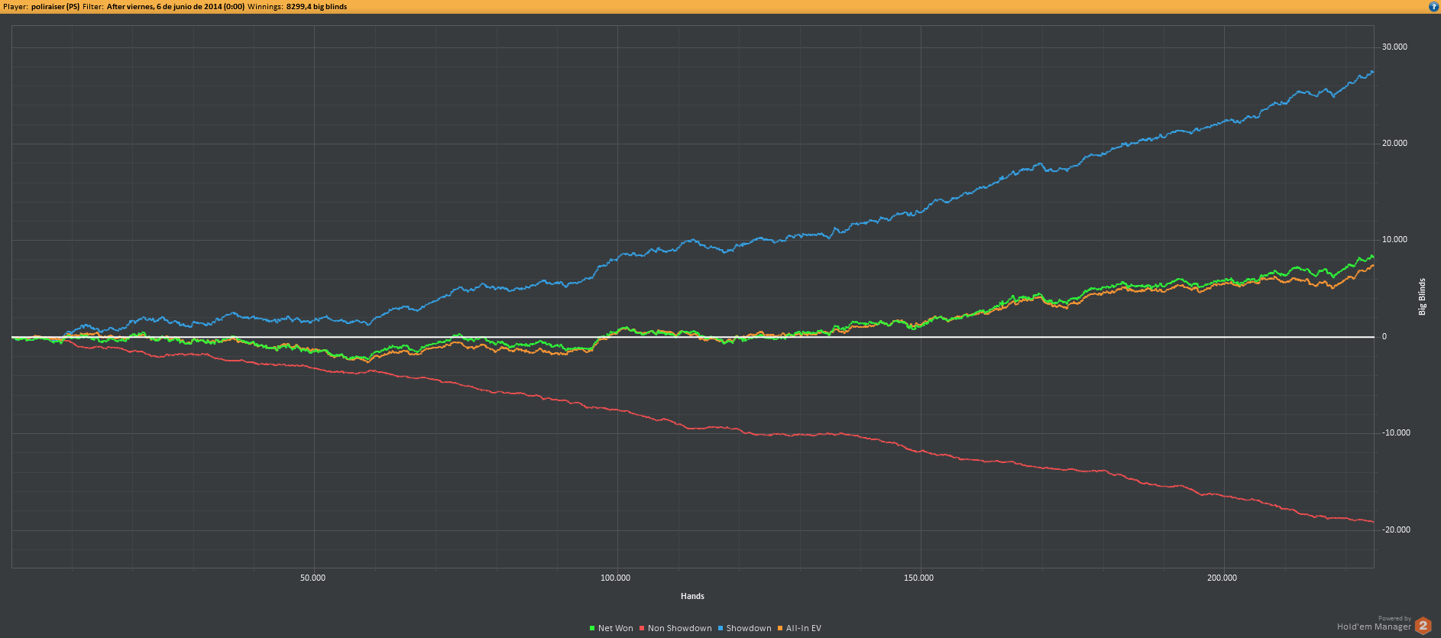Open the blue help question mark icon
This screenshot has height=638, width=1441.
(1433, 6)
